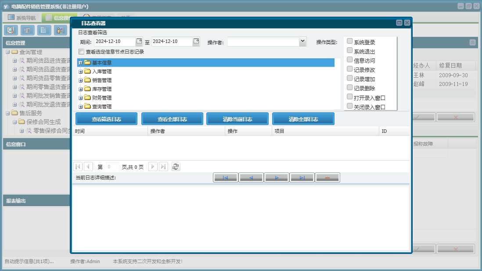Go to next page of log list
482x271 pixels.
click(153, 167)
